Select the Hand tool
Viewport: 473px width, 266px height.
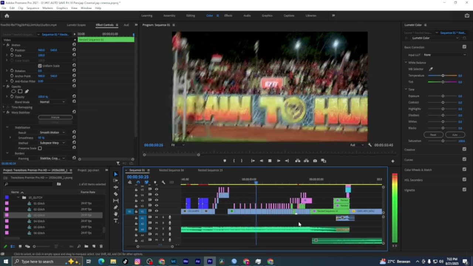[116, 214]
